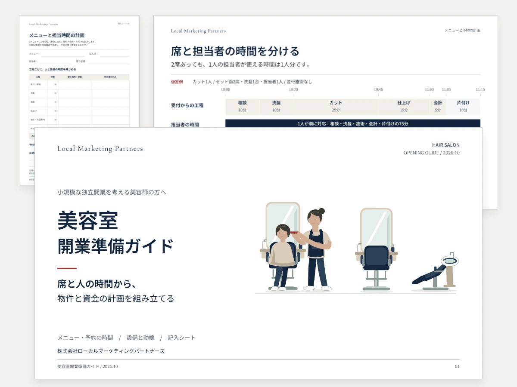This screenshot has width=517, height=387.
Task: Click the worksheet heading メニューと担当時間の計画
Action: pyautogui.click(x=57, y=35)
